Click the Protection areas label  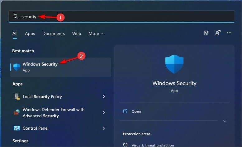137,134
